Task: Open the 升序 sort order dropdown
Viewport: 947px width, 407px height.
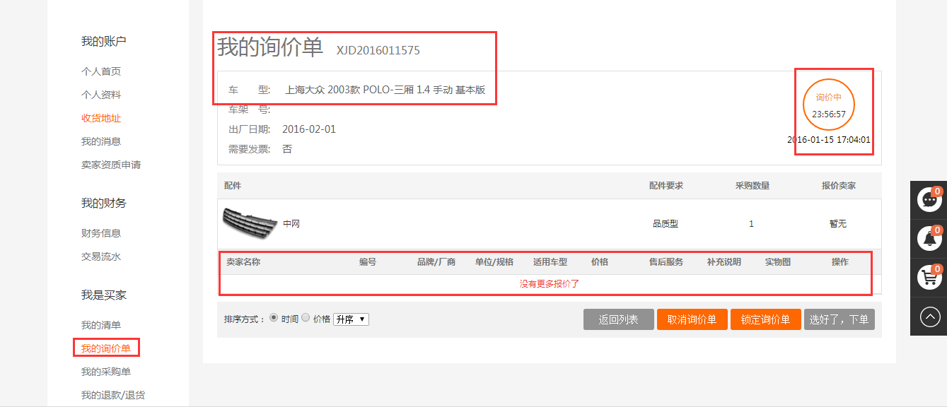Action: pyautogui.click(x=351, y=319)
